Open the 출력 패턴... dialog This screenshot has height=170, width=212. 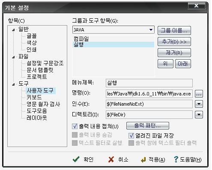click(148, 126)
